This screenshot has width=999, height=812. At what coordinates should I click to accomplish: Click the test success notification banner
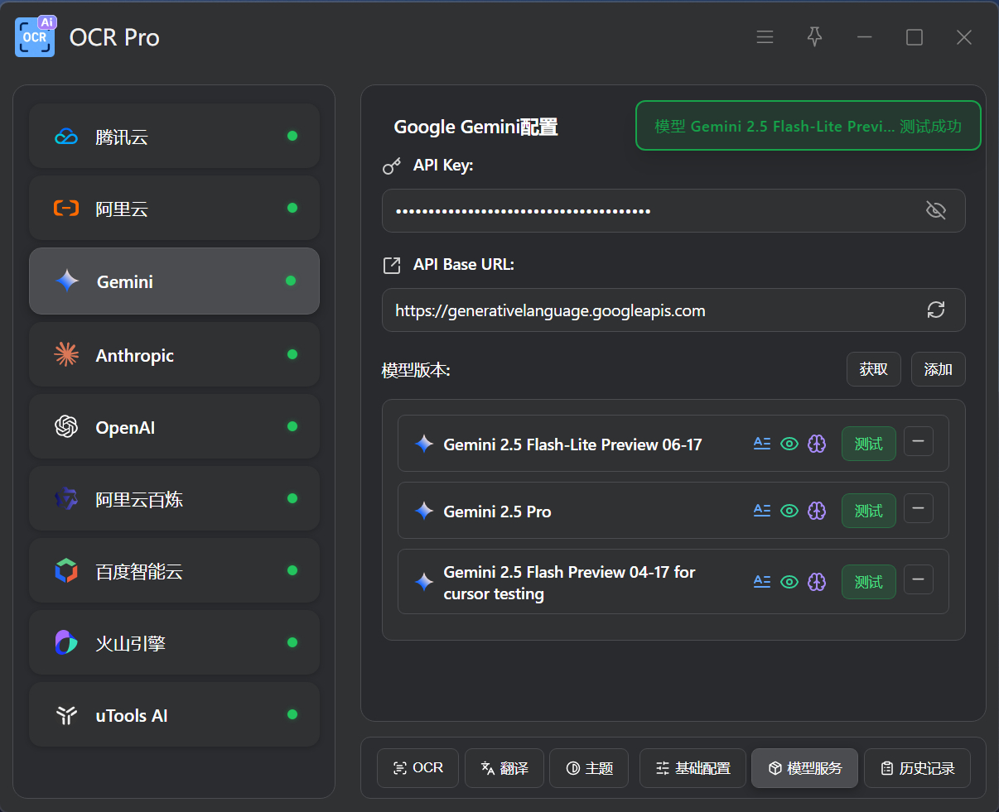[x=808, y=126]
